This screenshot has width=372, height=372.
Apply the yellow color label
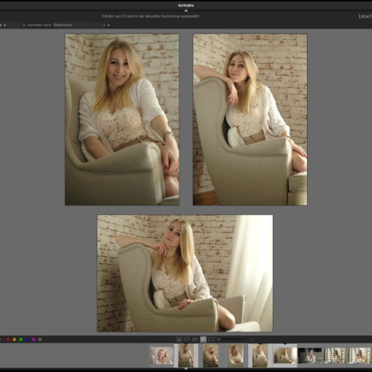pos(15,339)
